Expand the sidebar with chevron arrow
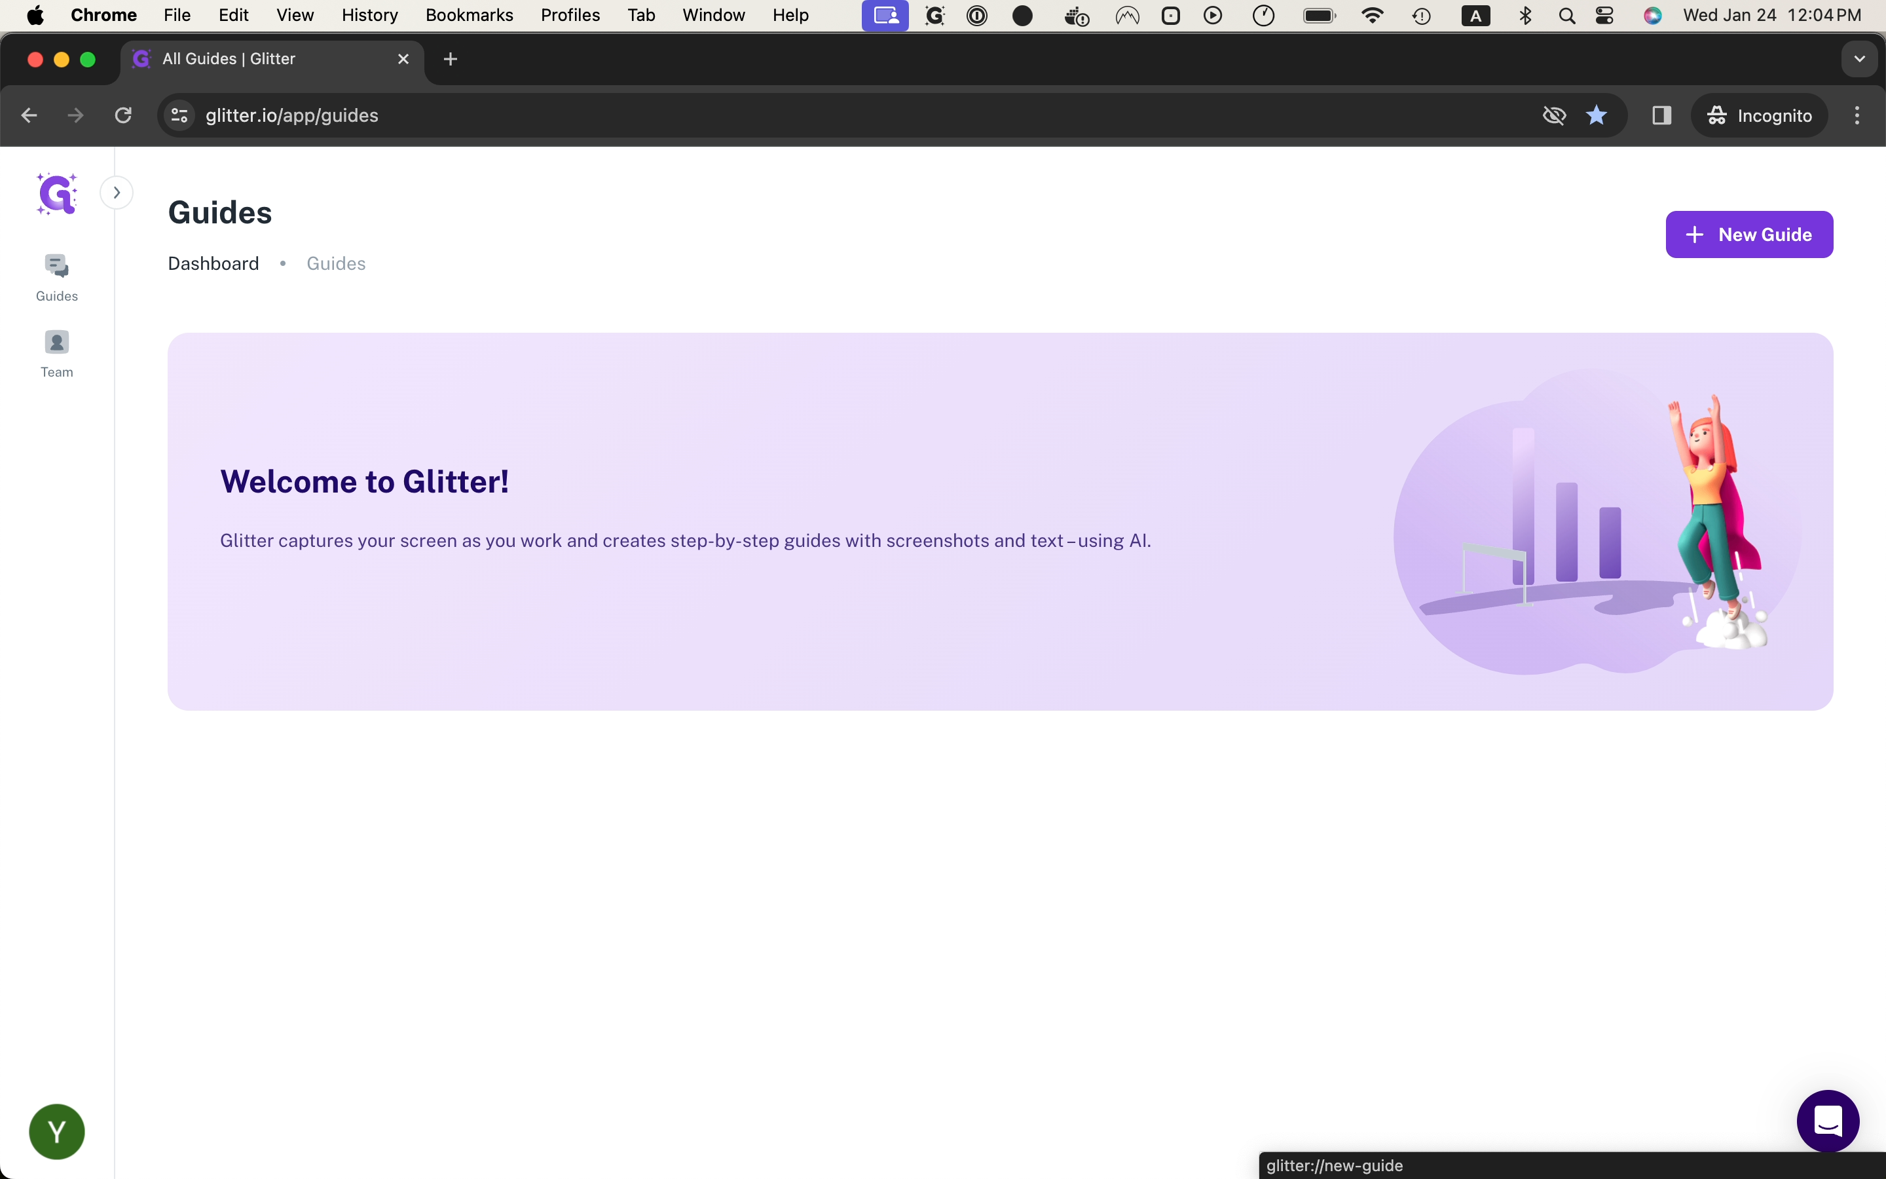 [x=117, y=193]
